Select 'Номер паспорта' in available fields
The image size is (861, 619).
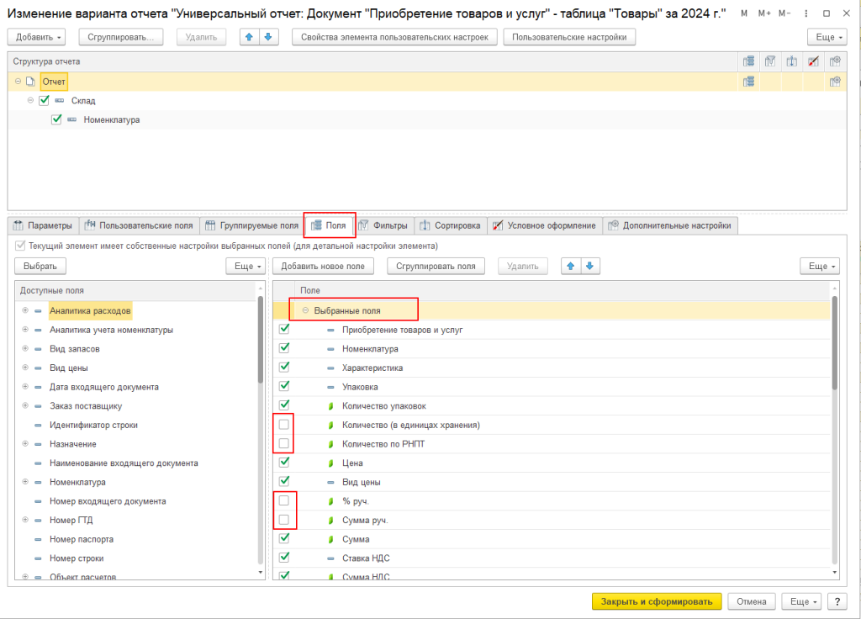[81, 539]
